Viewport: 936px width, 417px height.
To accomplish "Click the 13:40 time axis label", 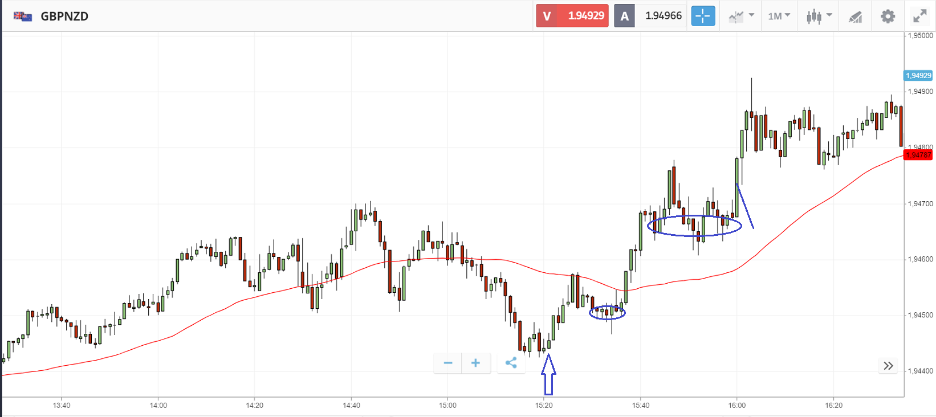I will click(x=62, y=406).
